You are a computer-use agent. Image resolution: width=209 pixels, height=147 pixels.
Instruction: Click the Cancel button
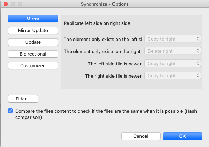(x=141, y=136)
